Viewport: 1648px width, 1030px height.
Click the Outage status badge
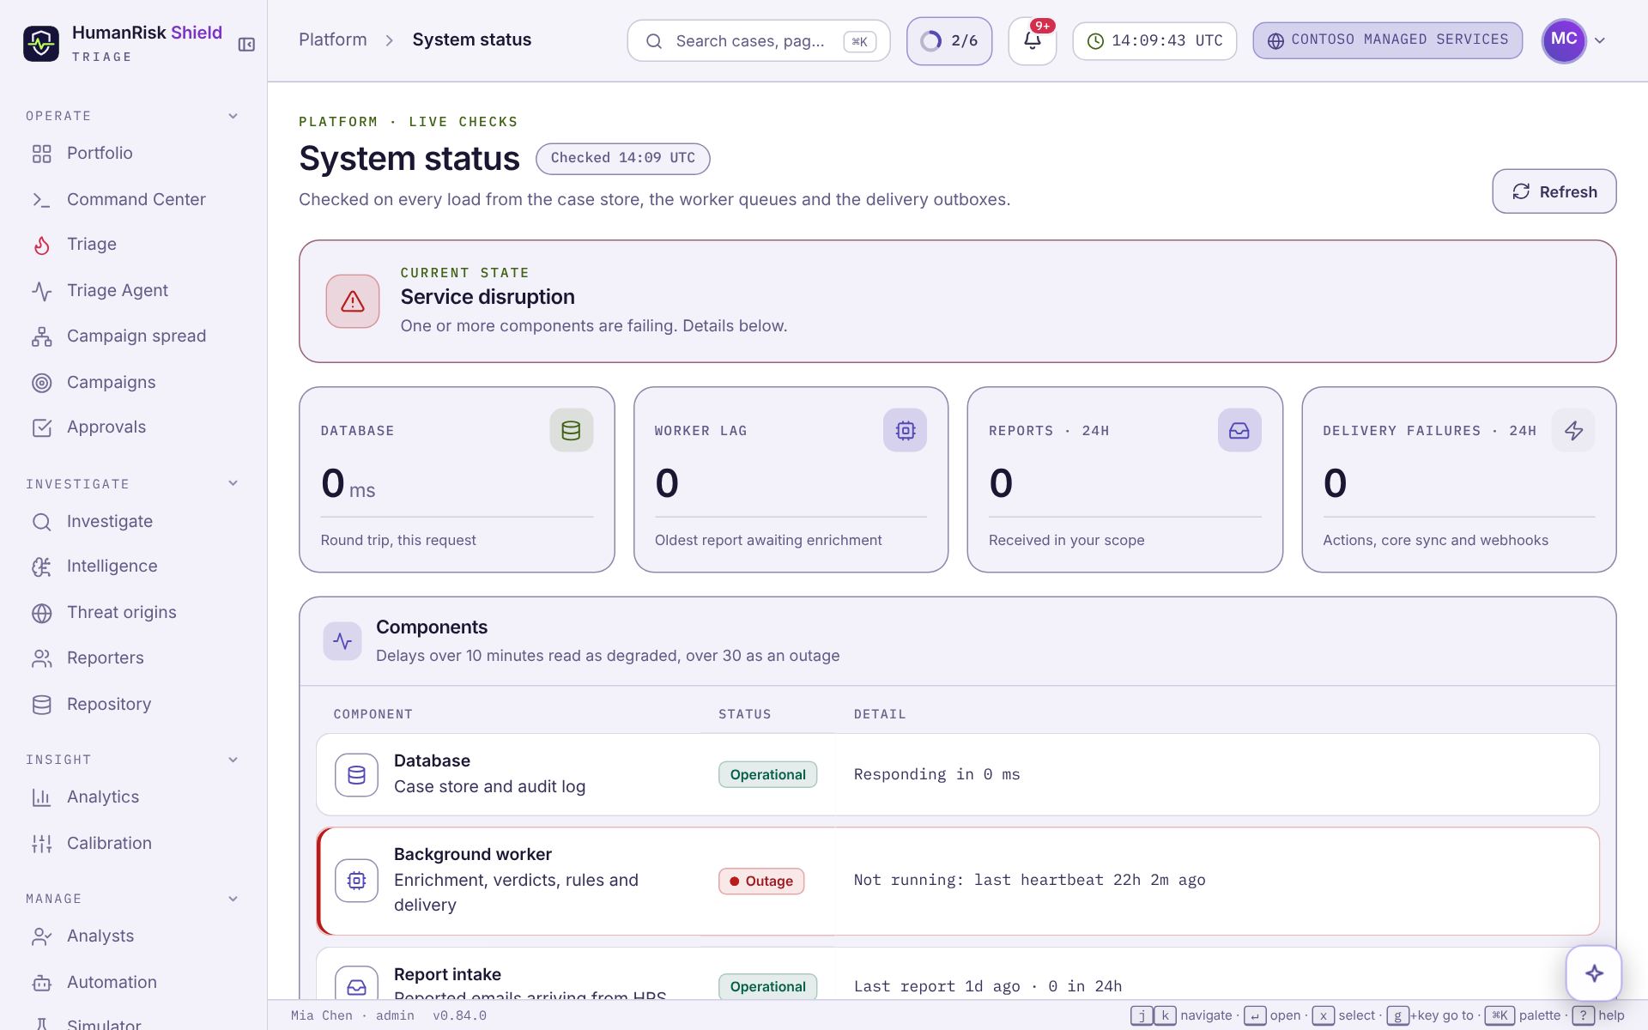[761, 881]
